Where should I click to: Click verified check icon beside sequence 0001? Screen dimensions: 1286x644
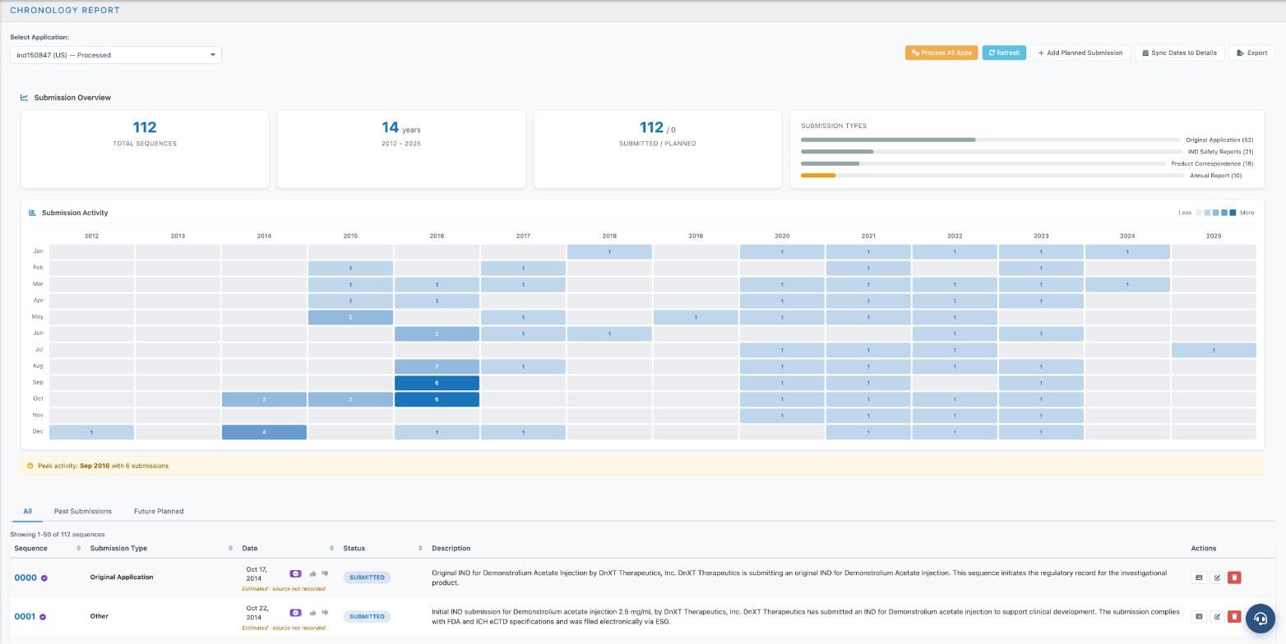click(43, 617)
